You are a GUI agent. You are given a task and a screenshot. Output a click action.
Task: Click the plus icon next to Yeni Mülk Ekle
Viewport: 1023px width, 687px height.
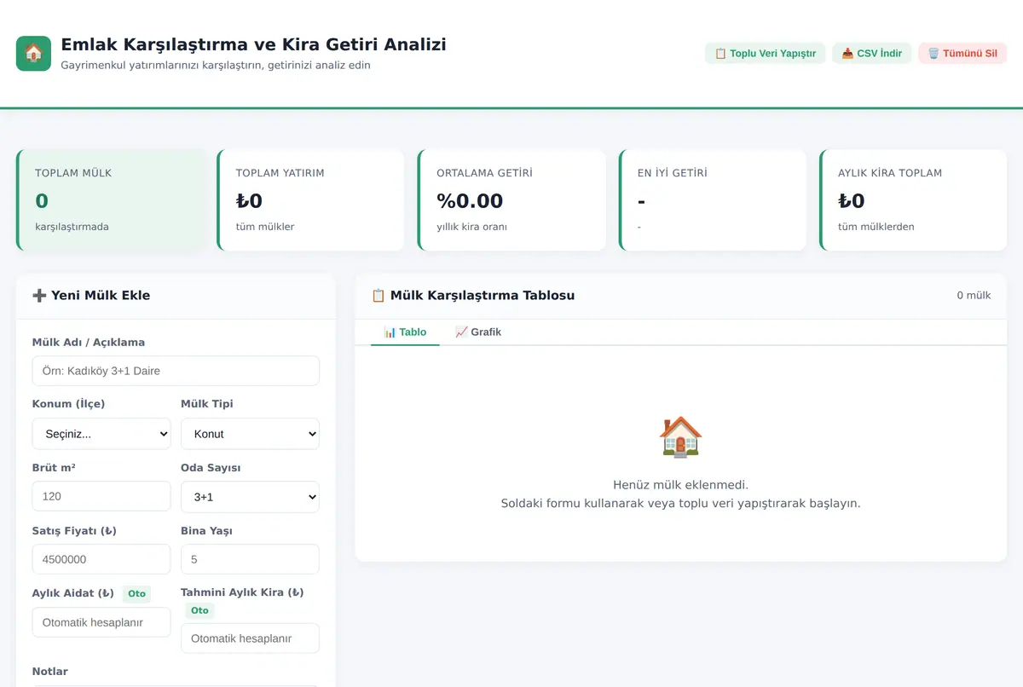39,296
